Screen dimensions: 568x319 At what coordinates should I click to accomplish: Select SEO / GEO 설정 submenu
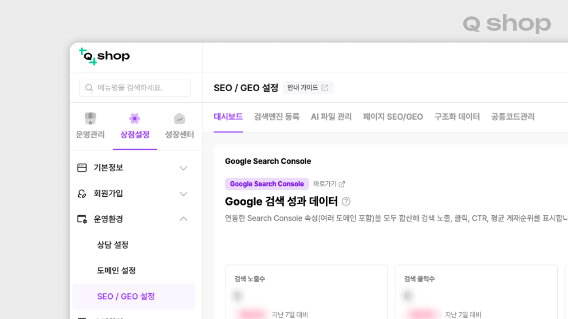click(x=134, y=296)
